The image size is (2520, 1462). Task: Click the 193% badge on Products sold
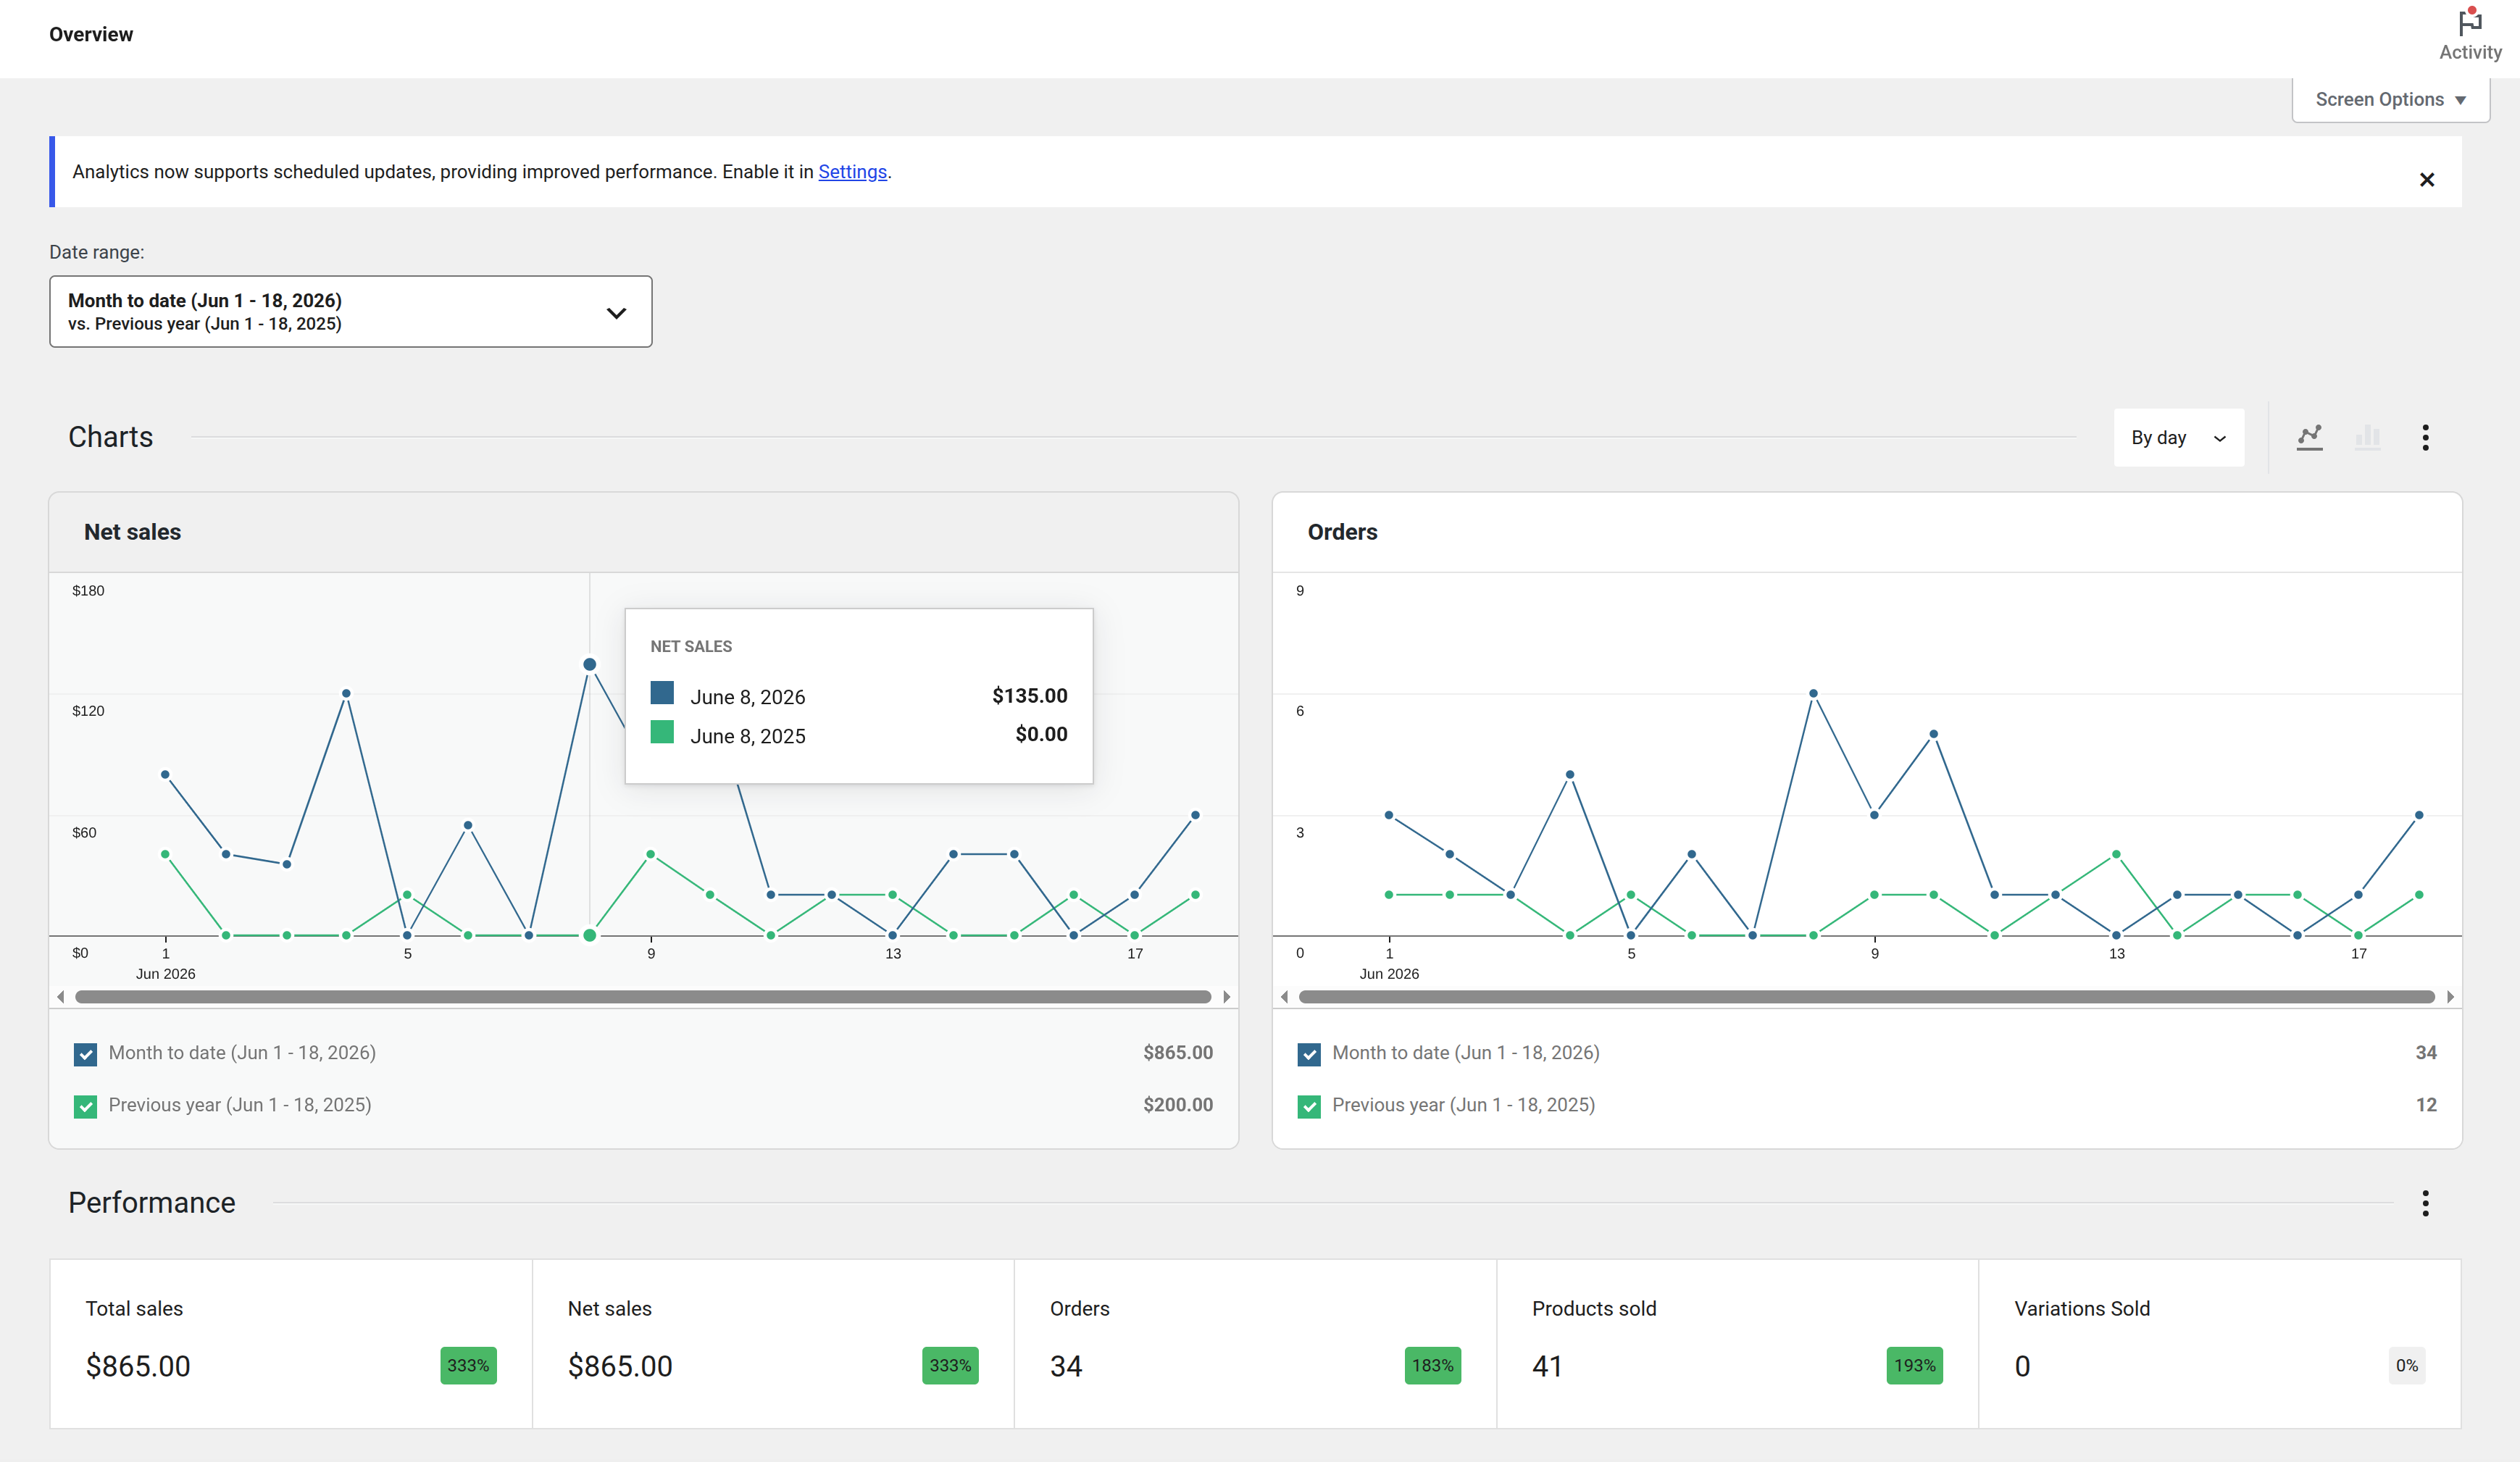[x=1914, y=1366]
